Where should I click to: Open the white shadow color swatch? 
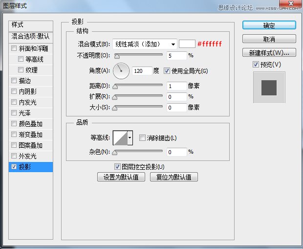[187, 44]
